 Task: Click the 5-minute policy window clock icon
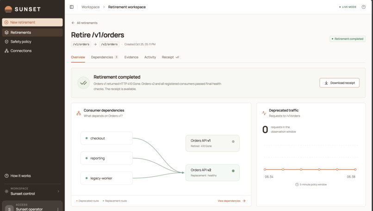pyautogui.click(x=297, y=185)
